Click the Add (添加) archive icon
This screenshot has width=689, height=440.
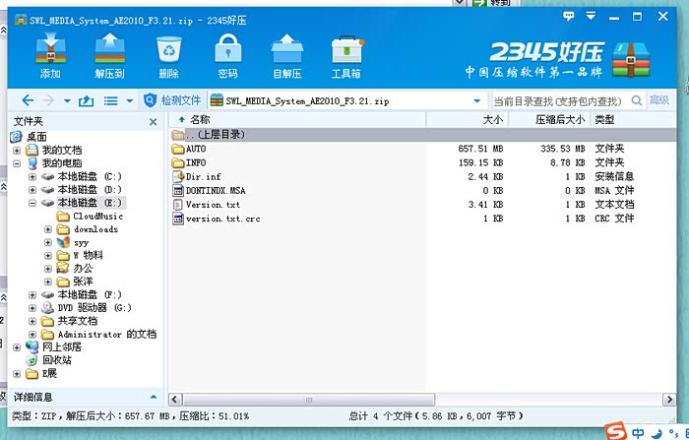[x=49, y=56]
